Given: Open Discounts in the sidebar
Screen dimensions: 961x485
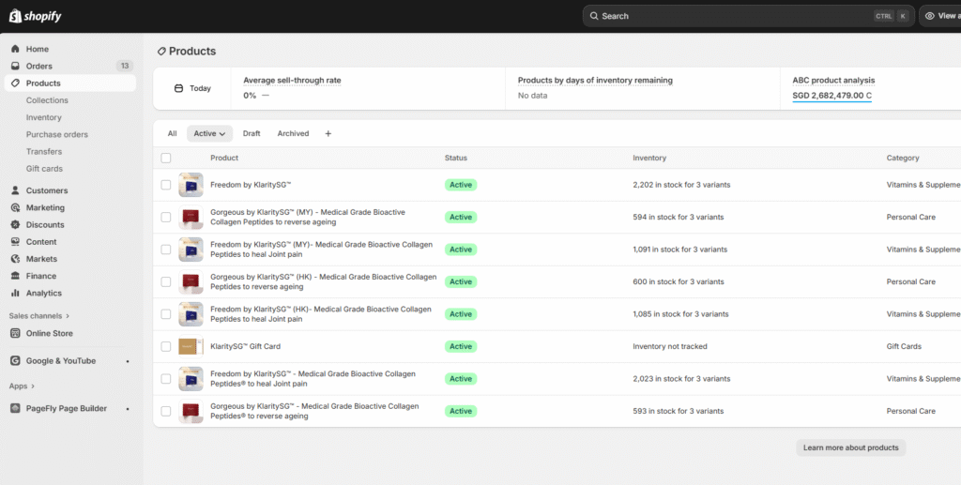Looking at the screenshot, I should pos(45,225).
